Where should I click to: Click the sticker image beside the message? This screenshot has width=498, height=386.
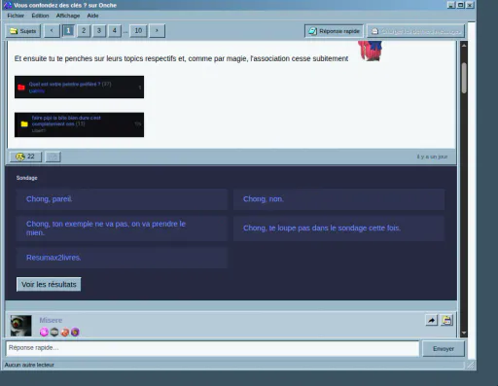pos(371,51)
